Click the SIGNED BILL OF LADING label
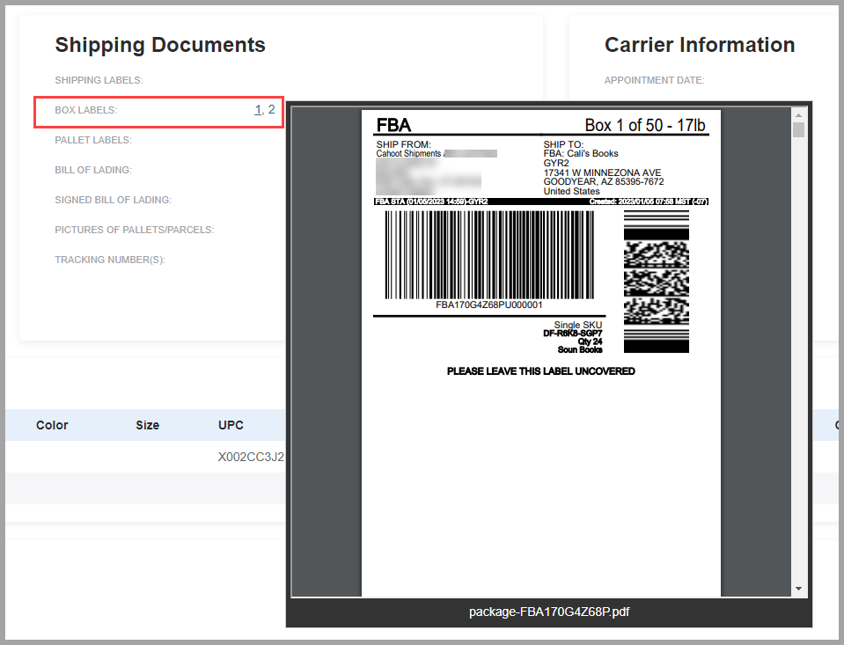The width and height of the screenshot is (844, 645). [x=113, y=200]
